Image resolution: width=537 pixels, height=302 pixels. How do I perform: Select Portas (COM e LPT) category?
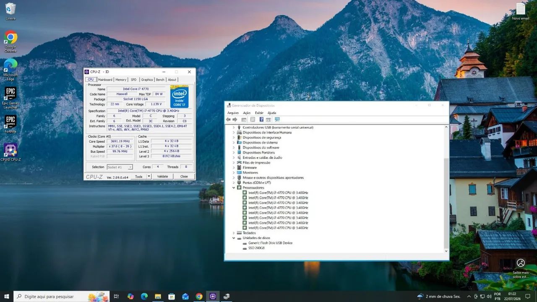click(x=256, y=183)
